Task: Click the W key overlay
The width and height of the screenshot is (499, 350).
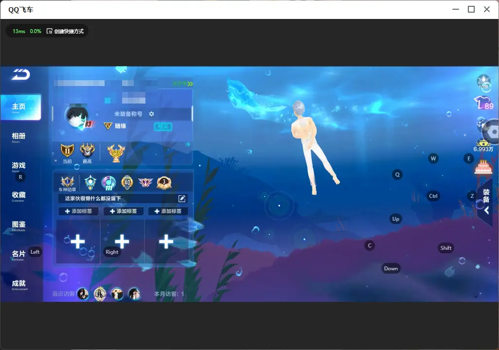Action: pos(433,158)
